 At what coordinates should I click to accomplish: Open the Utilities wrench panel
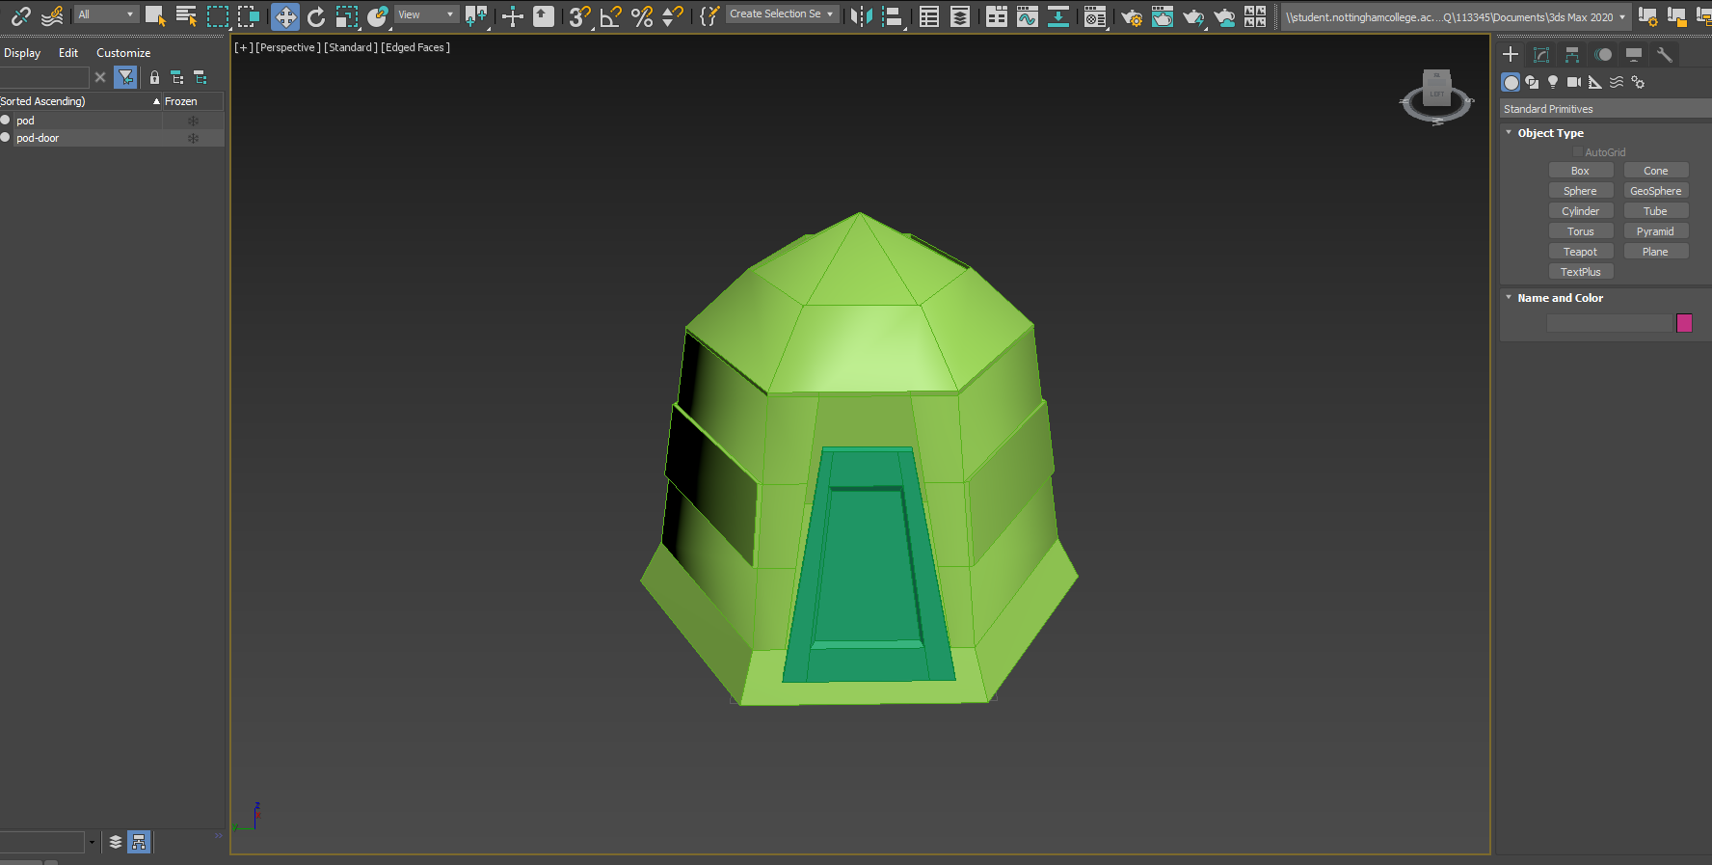point(1665,55)
